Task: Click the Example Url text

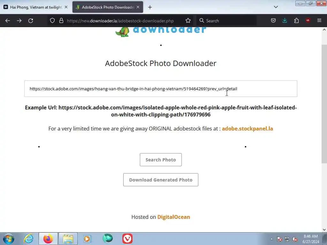Action: point(161,111)
